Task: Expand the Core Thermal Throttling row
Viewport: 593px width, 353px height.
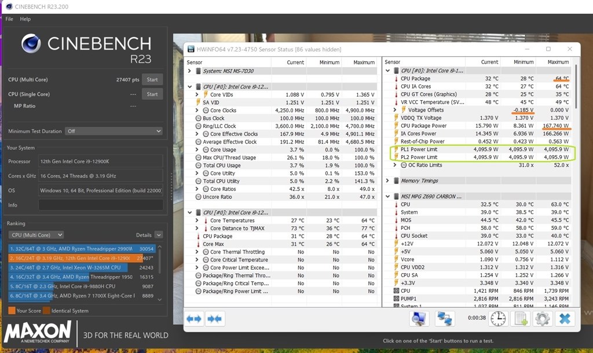Action: (197, 252)
